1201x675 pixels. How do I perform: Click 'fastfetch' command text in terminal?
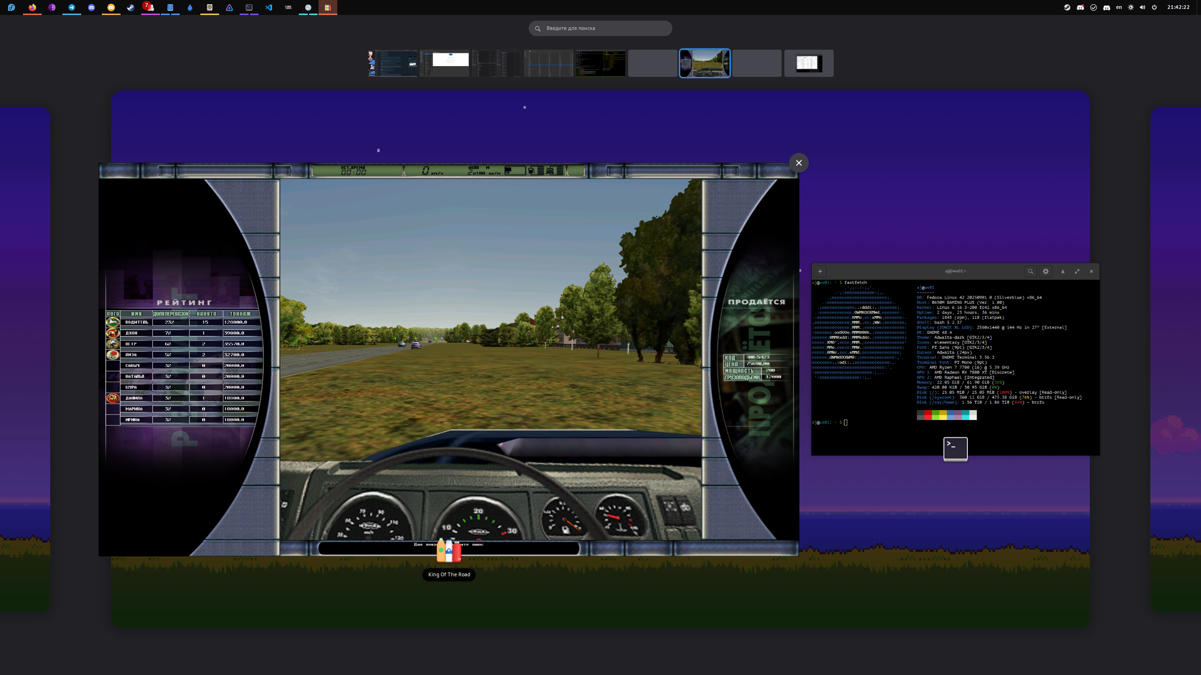tap(855, 283)
